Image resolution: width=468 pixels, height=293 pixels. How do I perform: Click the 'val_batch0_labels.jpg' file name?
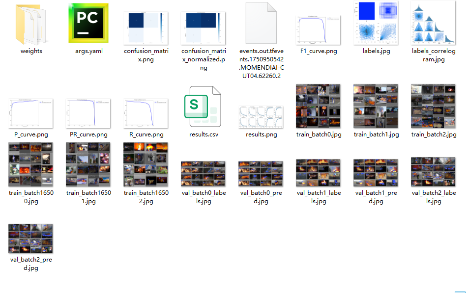[x=204, y=197]
